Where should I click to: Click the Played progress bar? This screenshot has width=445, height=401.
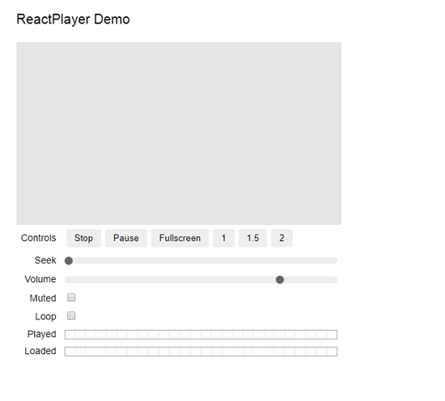[x=201, y=335]
